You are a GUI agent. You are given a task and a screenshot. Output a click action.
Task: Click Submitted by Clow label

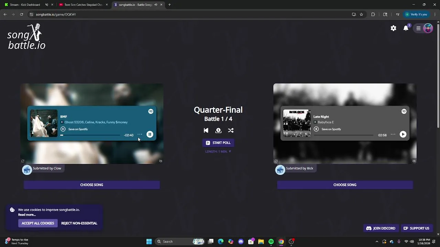tap(47, 168)
